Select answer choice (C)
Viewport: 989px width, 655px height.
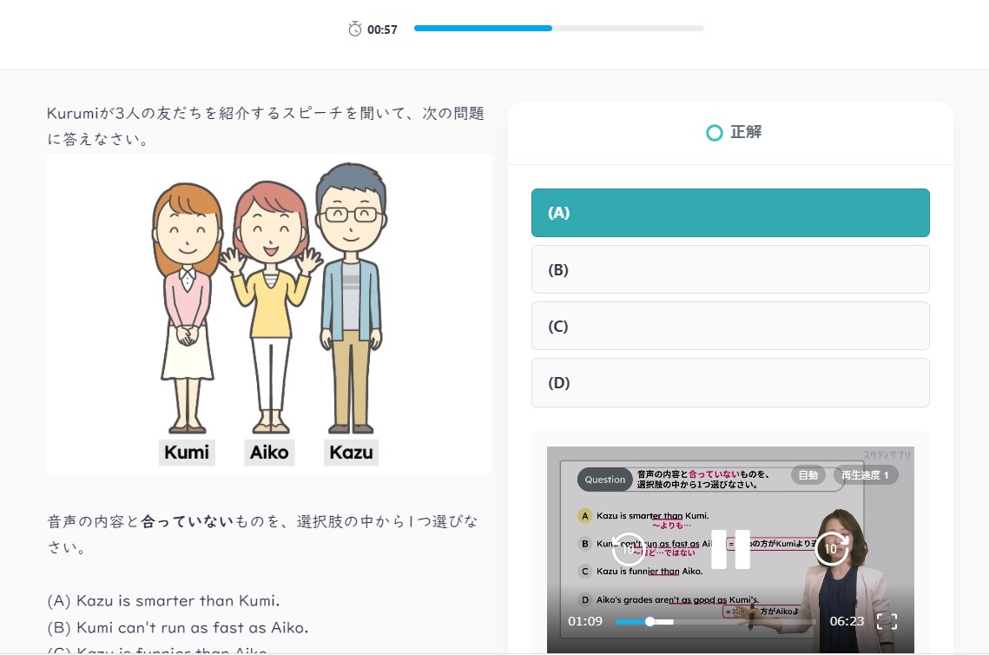tap(730, 326)
